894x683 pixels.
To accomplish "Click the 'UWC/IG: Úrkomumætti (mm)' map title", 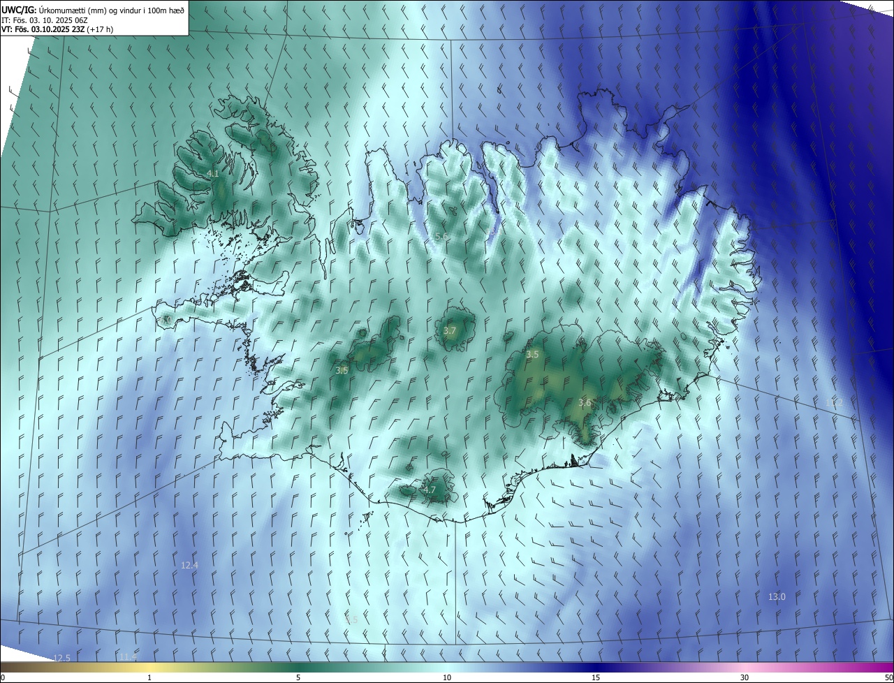I will coord(93,10).
